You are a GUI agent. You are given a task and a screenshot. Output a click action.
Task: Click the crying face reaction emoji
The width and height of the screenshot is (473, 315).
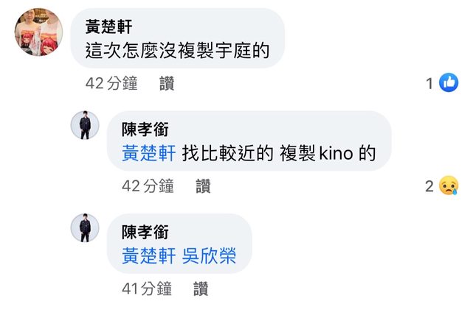click(449, 185)
